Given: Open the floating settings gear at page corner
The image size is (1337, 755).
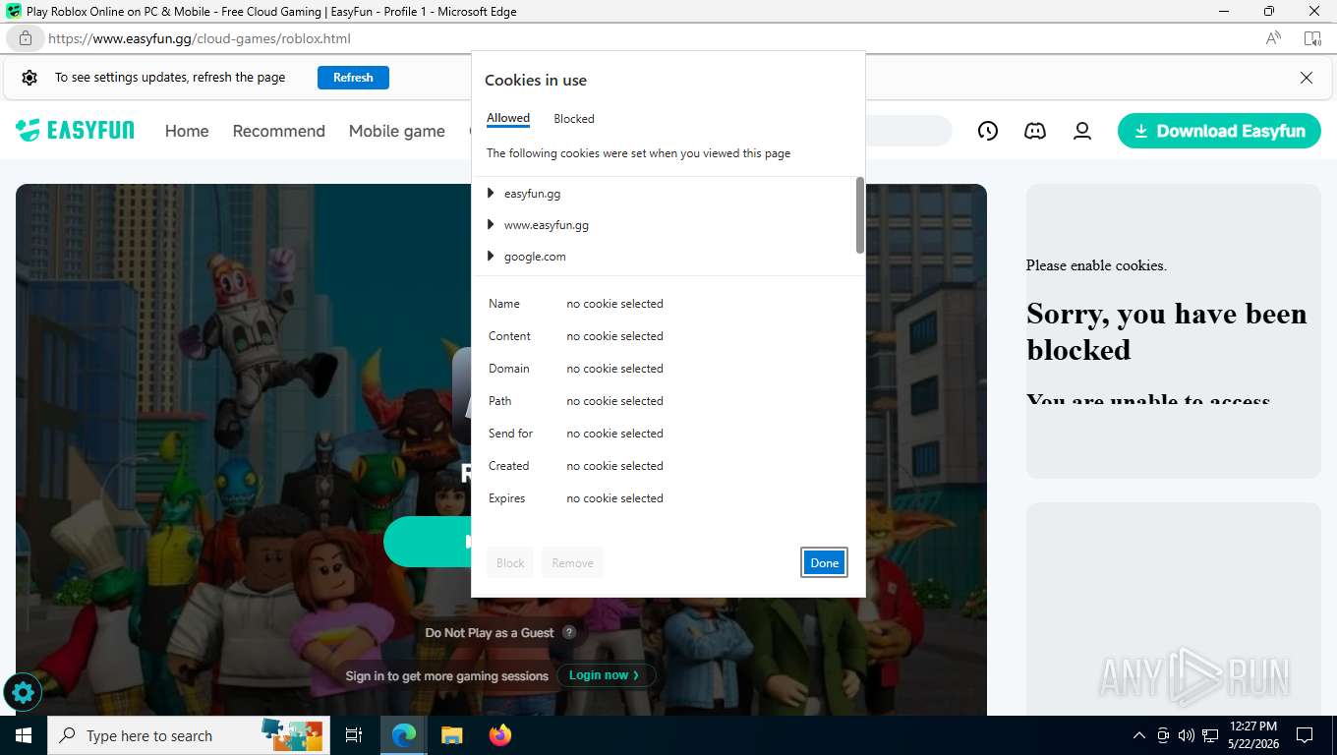Looking at the screenshot, I should click(23, 693).
